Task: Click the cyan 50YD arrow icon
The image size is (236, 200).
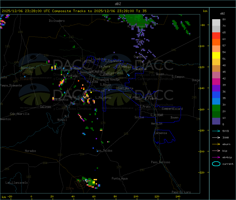Action: (216, 131)
